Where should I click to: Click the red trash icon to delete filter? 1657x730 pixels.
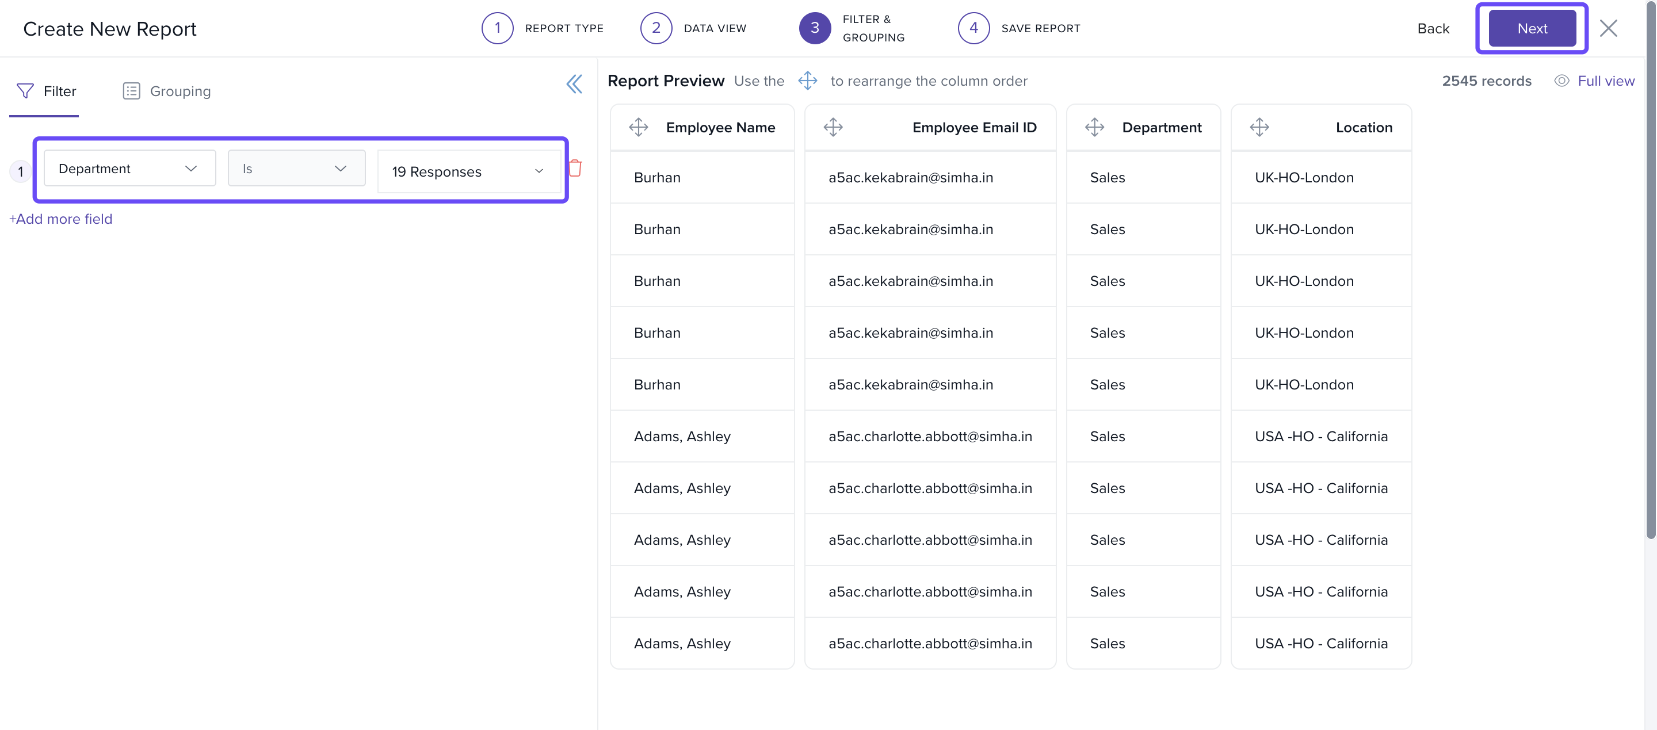[x=575, y=169]
